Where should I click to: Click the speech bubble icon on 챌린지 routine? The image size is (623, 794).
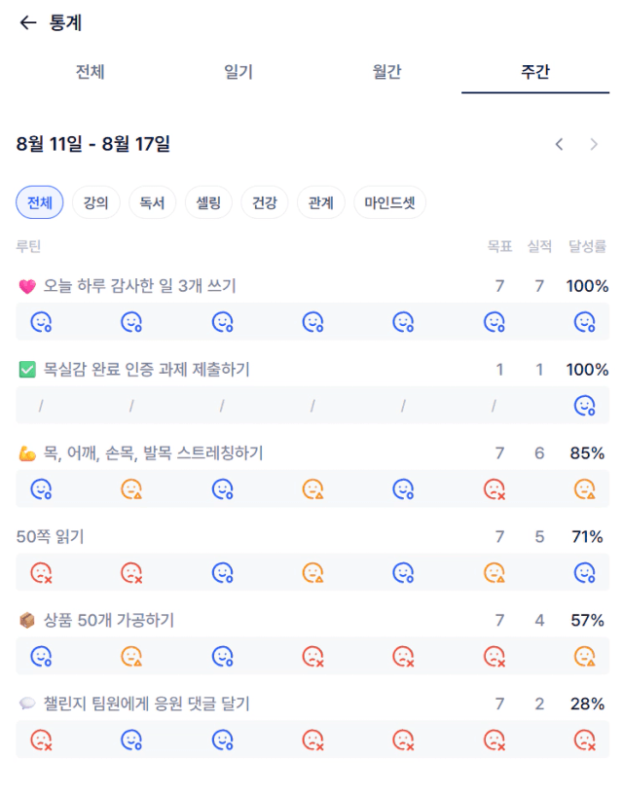tap(27, 704)
